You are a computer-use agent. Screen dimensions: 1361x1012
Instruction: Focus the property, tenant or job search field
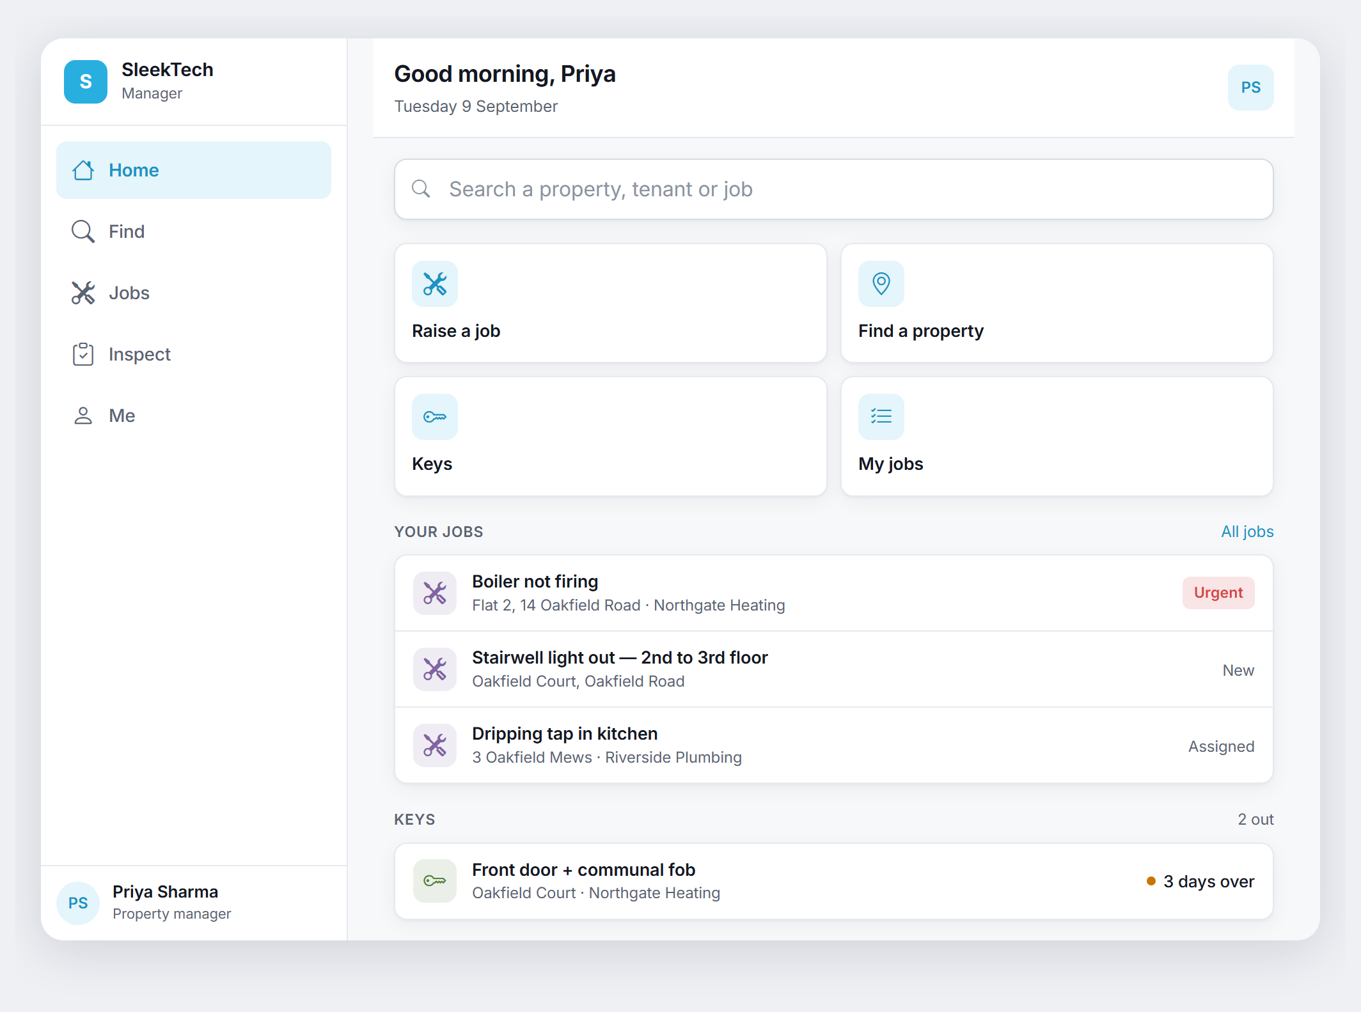(x=834, y=189)
